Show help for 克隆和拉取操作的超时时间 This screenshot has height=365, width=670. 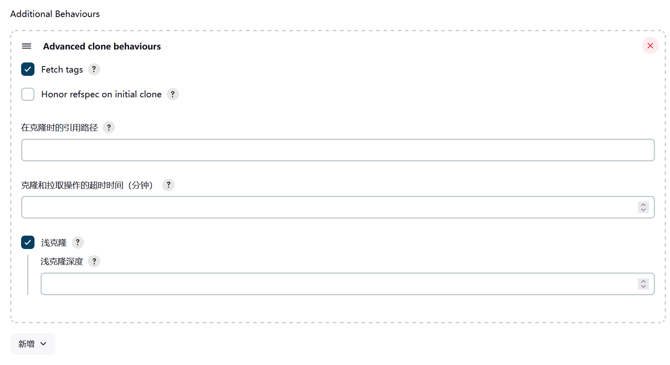(x=168, y=185)
